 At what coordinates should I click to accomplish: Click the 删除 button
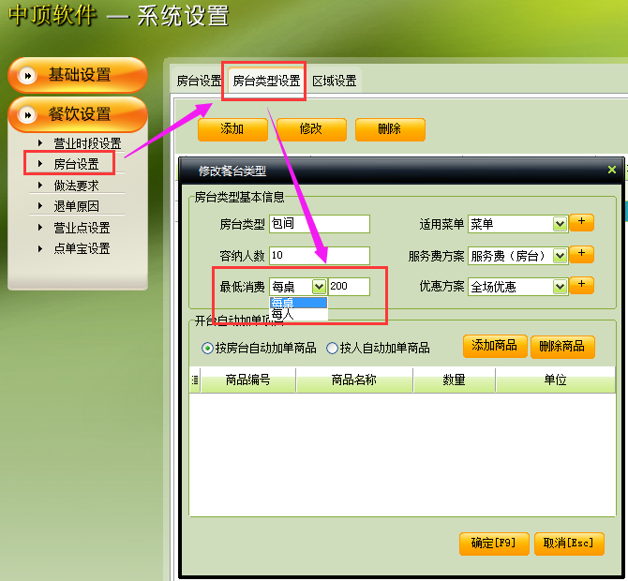[390, 129]
